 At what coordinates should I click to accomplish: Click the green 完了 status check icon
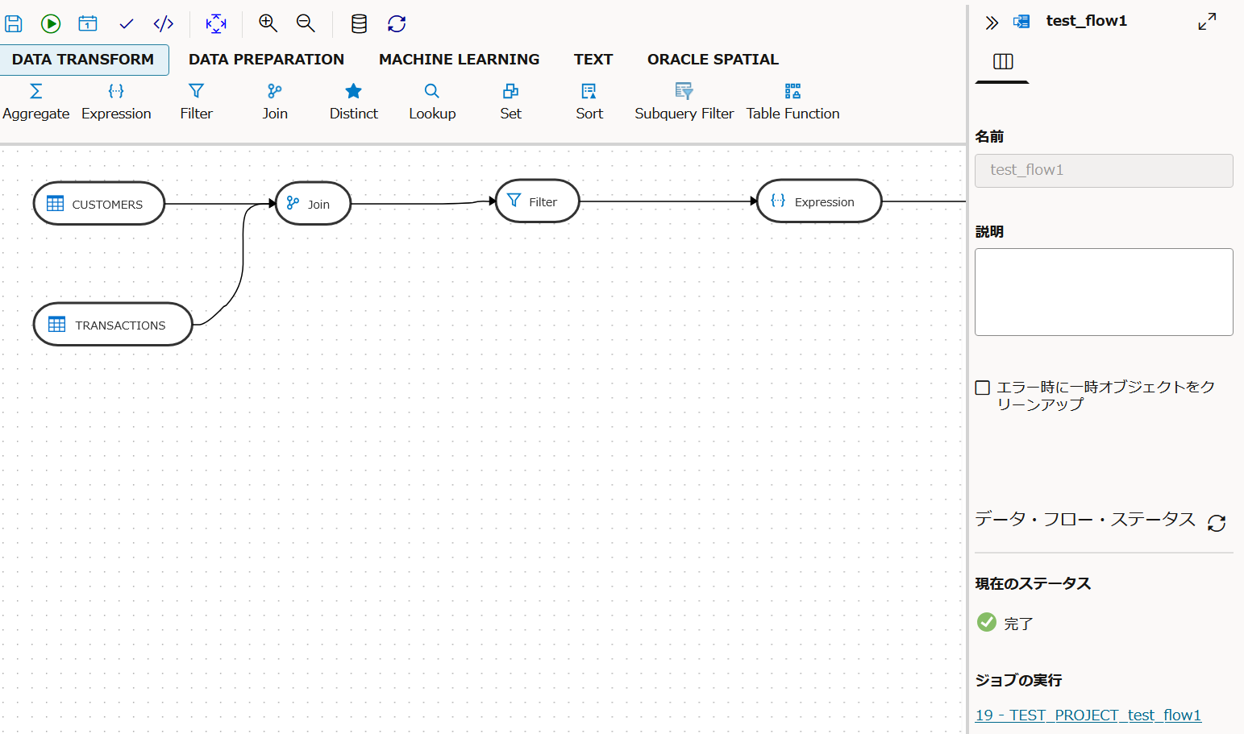987,622
